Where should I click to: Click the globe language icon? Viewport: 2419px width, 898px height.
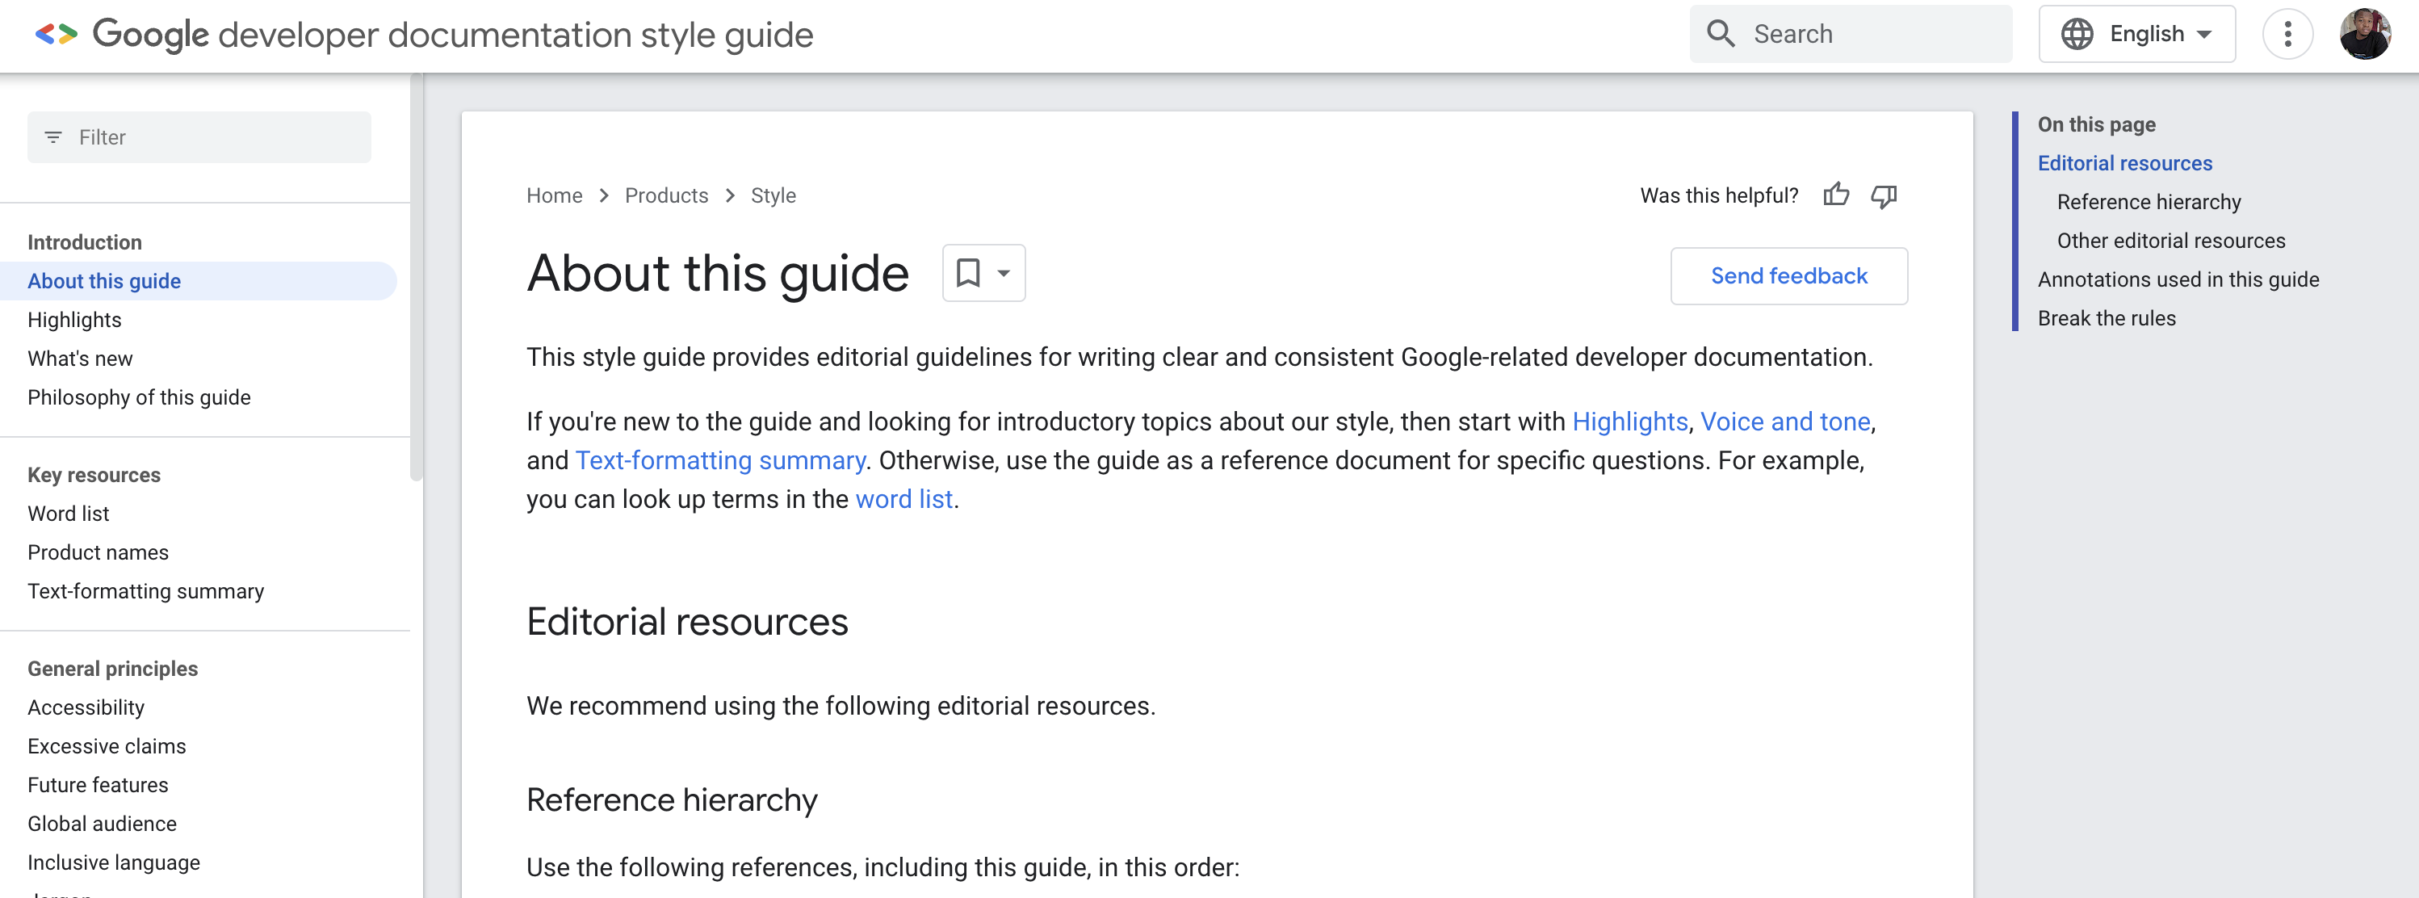pyautogui.click(x=2076, y=34)
